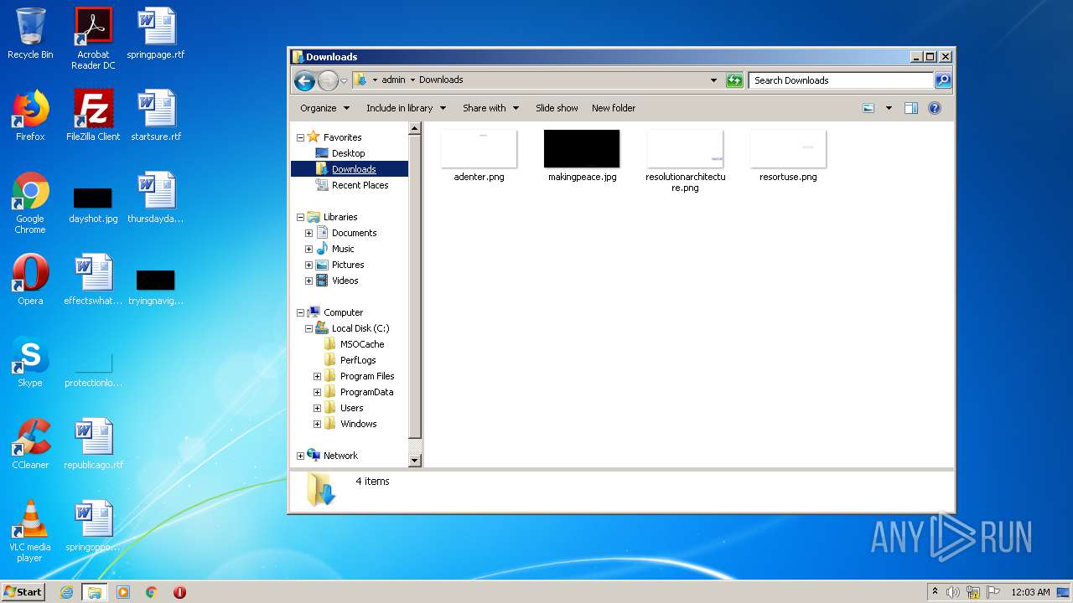This screenshot has height=603, width=1073.
Task: Launch Opera desktop shortcut
Action: pos(30,280)
